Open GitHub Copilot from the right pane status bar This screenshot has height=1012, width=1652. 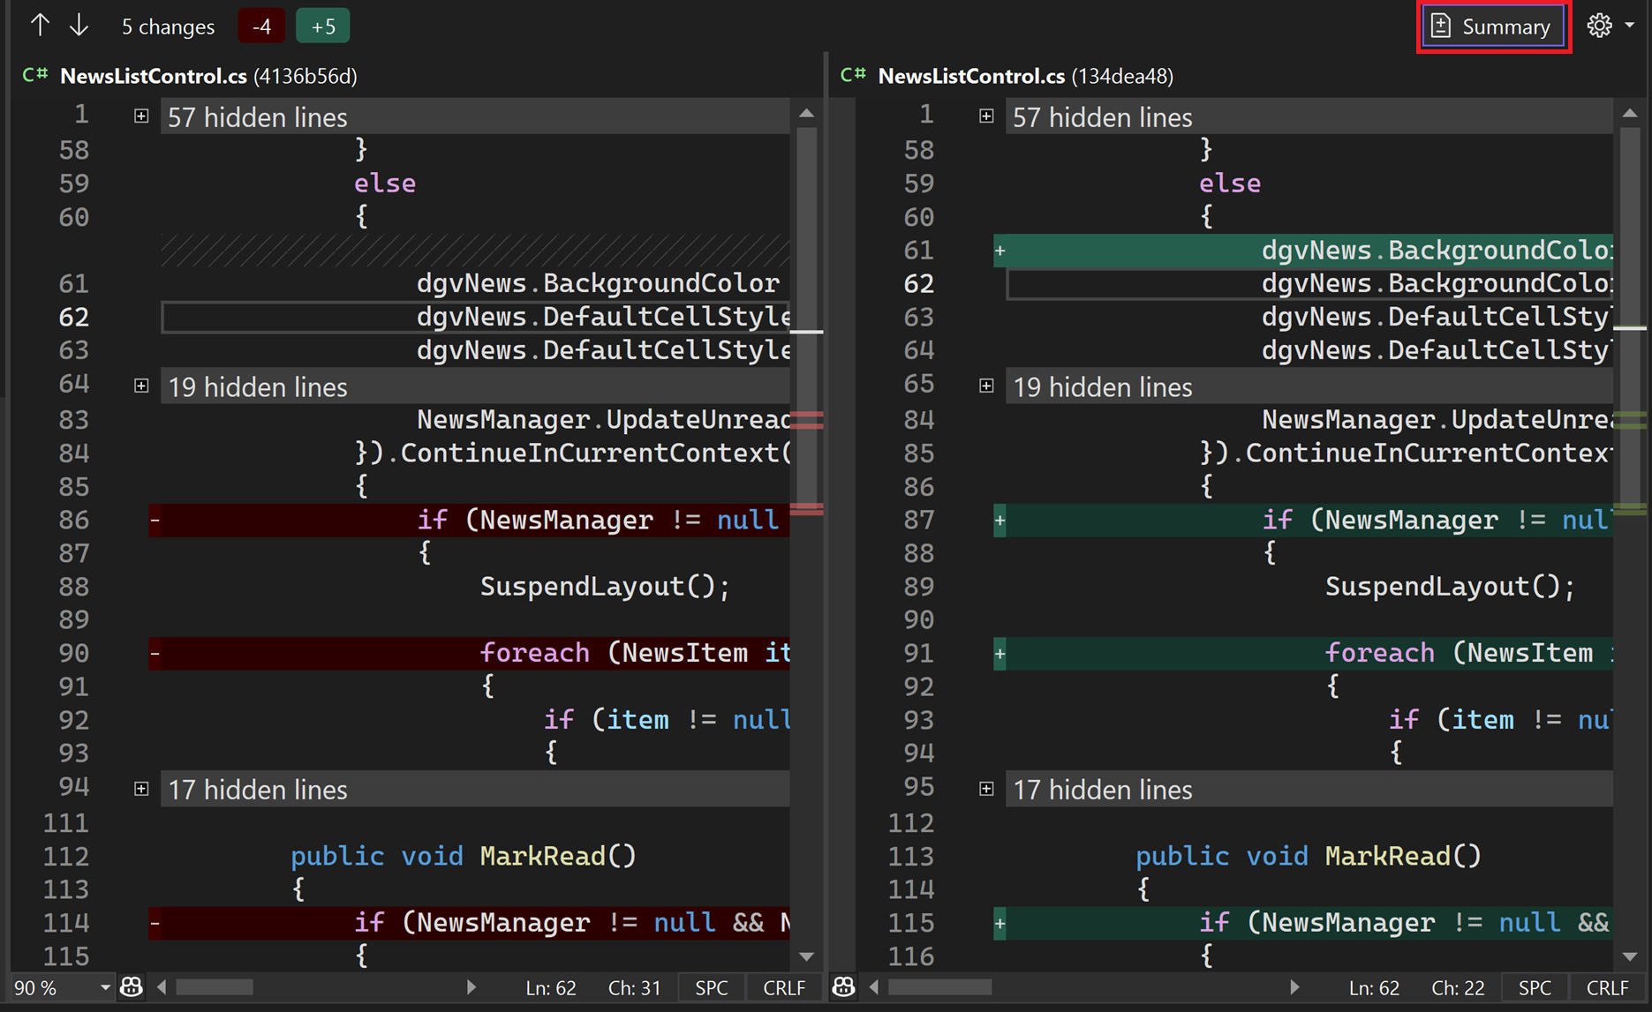(843, 987)
